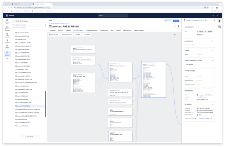This screenshot has width=225, height=147.
Task: Click the Dataedo logo in the header
Action: click(10, 15)
